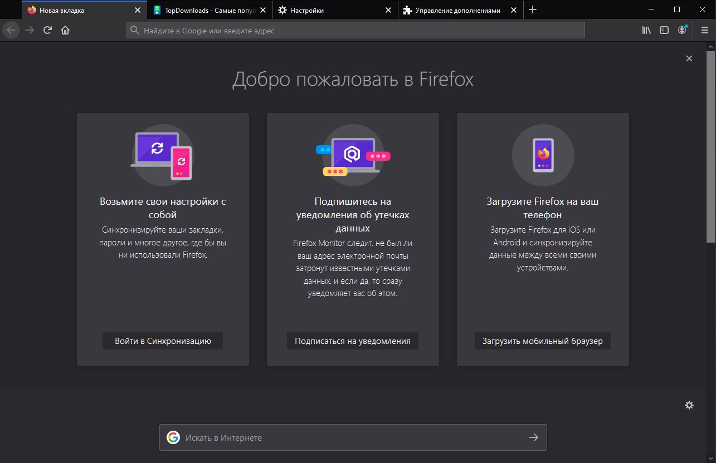
Task: Minimize the Firefox window
Action: click(651, 9)
